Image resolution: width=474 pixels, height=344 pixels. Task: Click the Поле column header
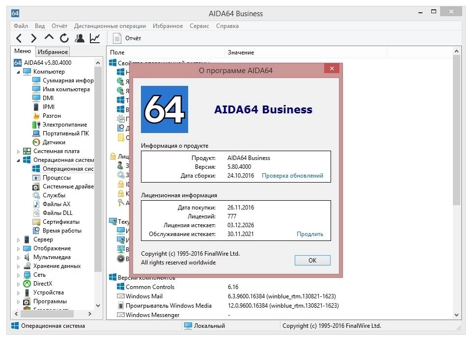tap(166, 53)
